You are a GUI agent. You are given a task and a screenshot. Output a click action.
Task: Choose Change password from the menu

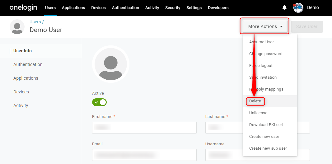270,54
